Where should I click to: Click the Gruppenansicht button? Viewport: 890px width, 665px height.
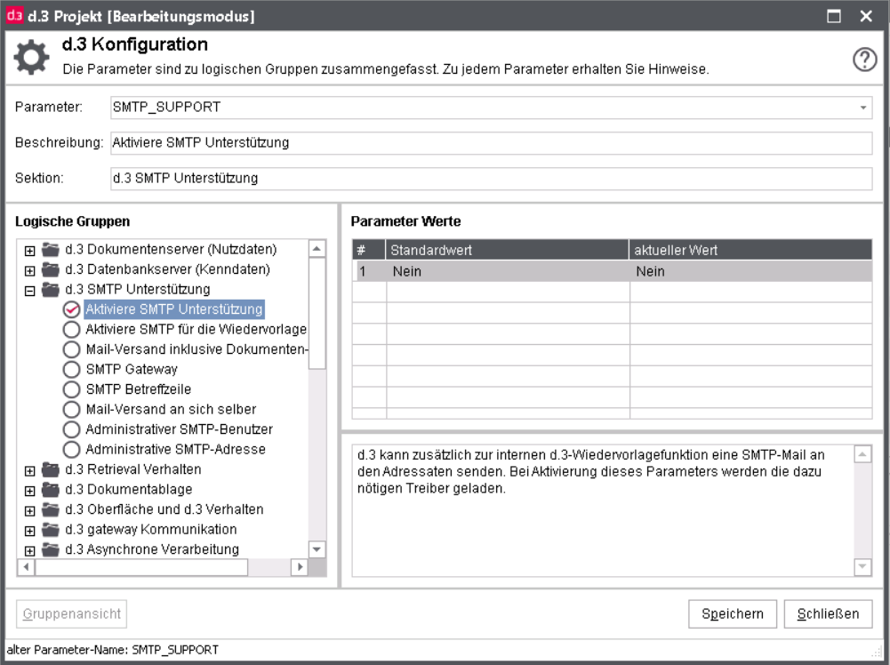[x=71, y=614]
